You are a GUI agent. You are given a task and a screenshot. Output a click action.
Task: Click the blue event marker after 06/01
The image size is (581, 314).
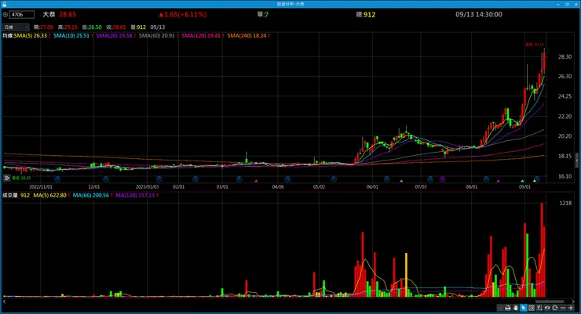(386, 179)
